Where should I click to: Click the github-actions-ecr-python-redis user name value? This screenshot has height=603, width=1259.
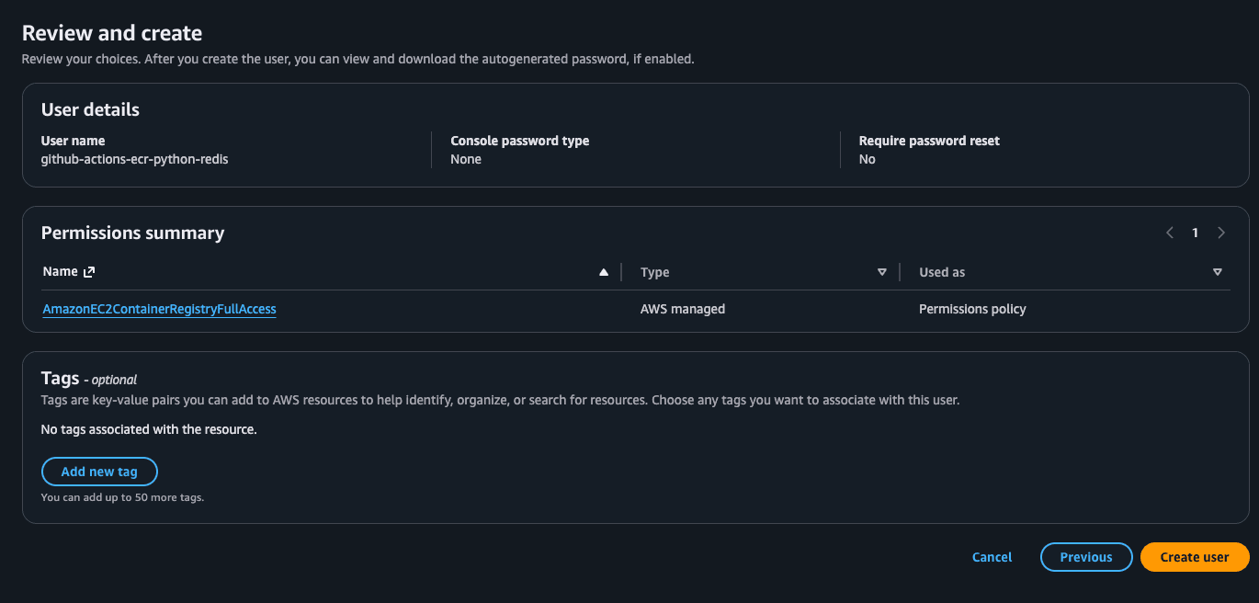click(134, 159)
